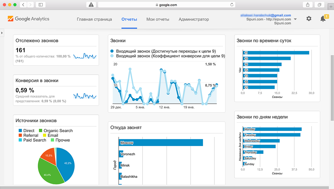Open the Safari share button
The width and height of the screenshot is (334, 189).
coord(308,5)
